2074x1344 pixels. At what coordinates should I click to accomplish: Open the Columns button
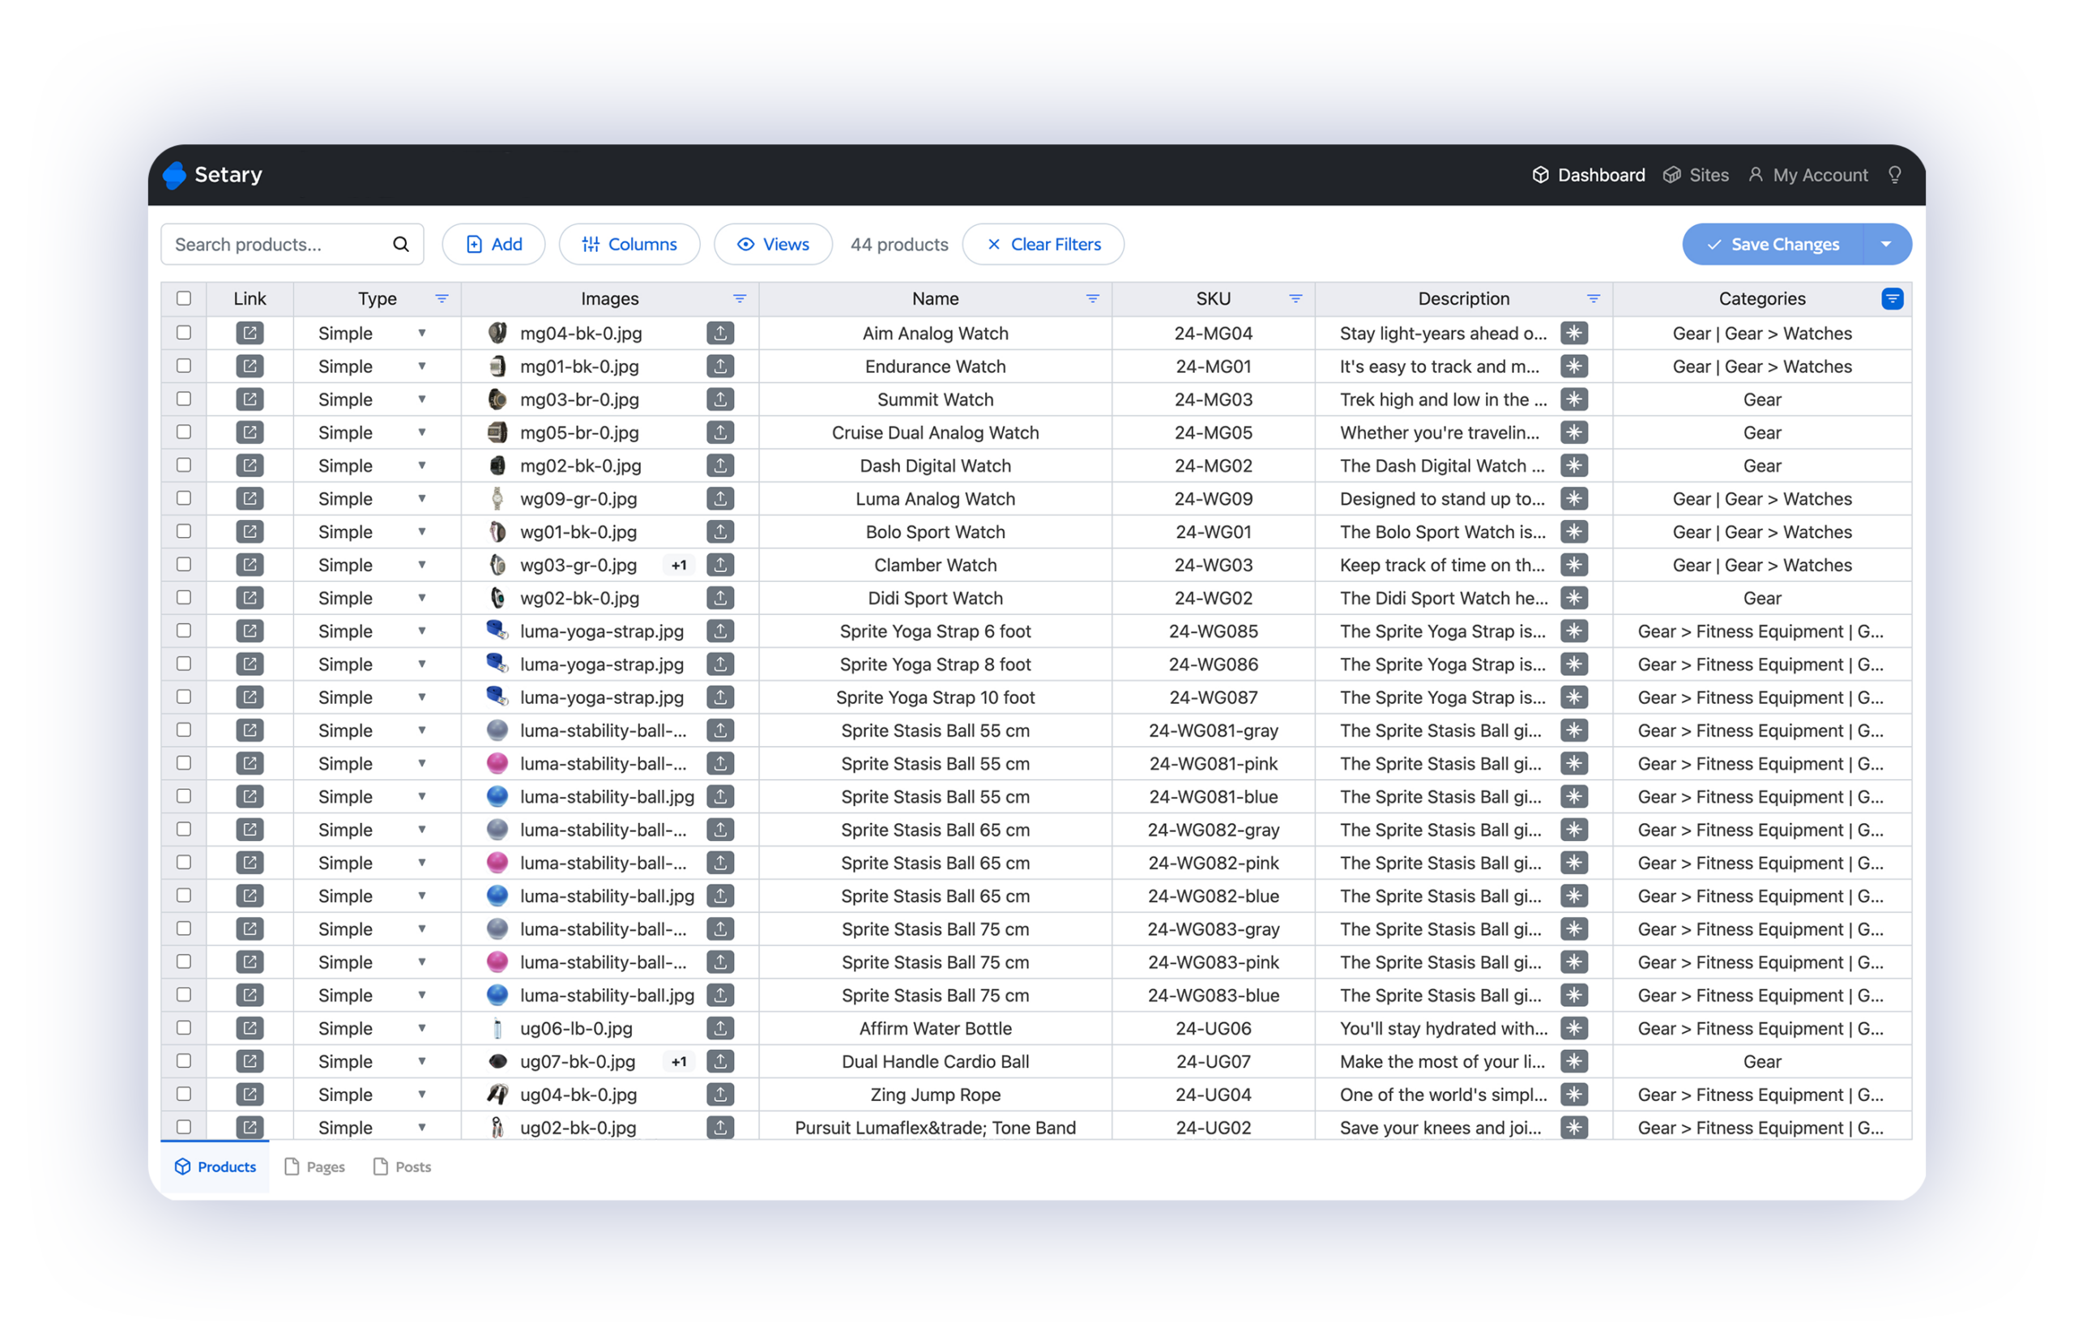[629, 245]
